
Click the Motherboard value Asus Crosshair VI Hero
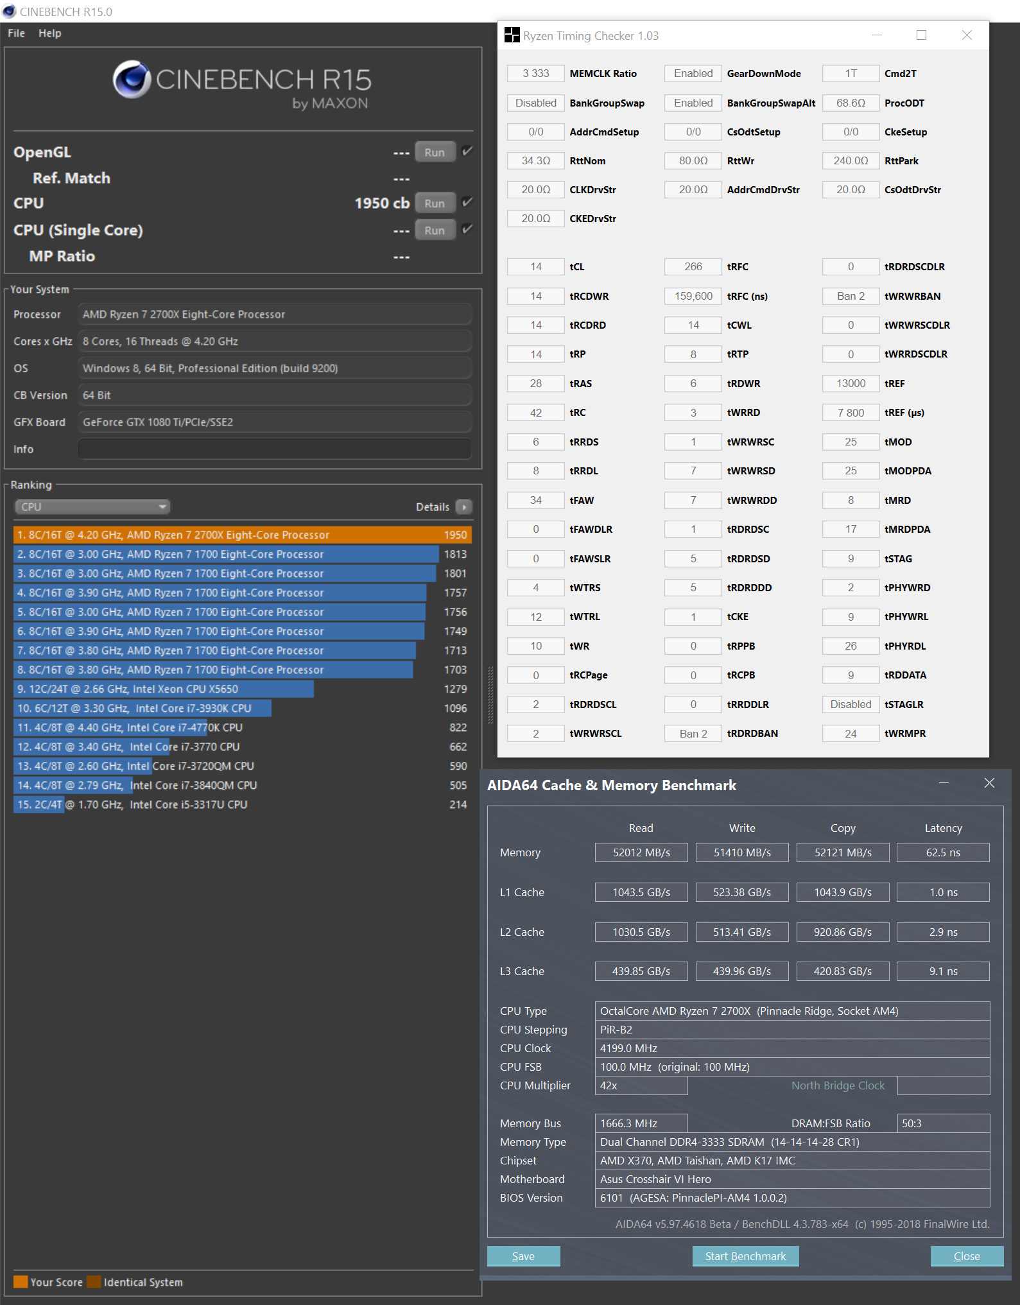coord(792,1179)
